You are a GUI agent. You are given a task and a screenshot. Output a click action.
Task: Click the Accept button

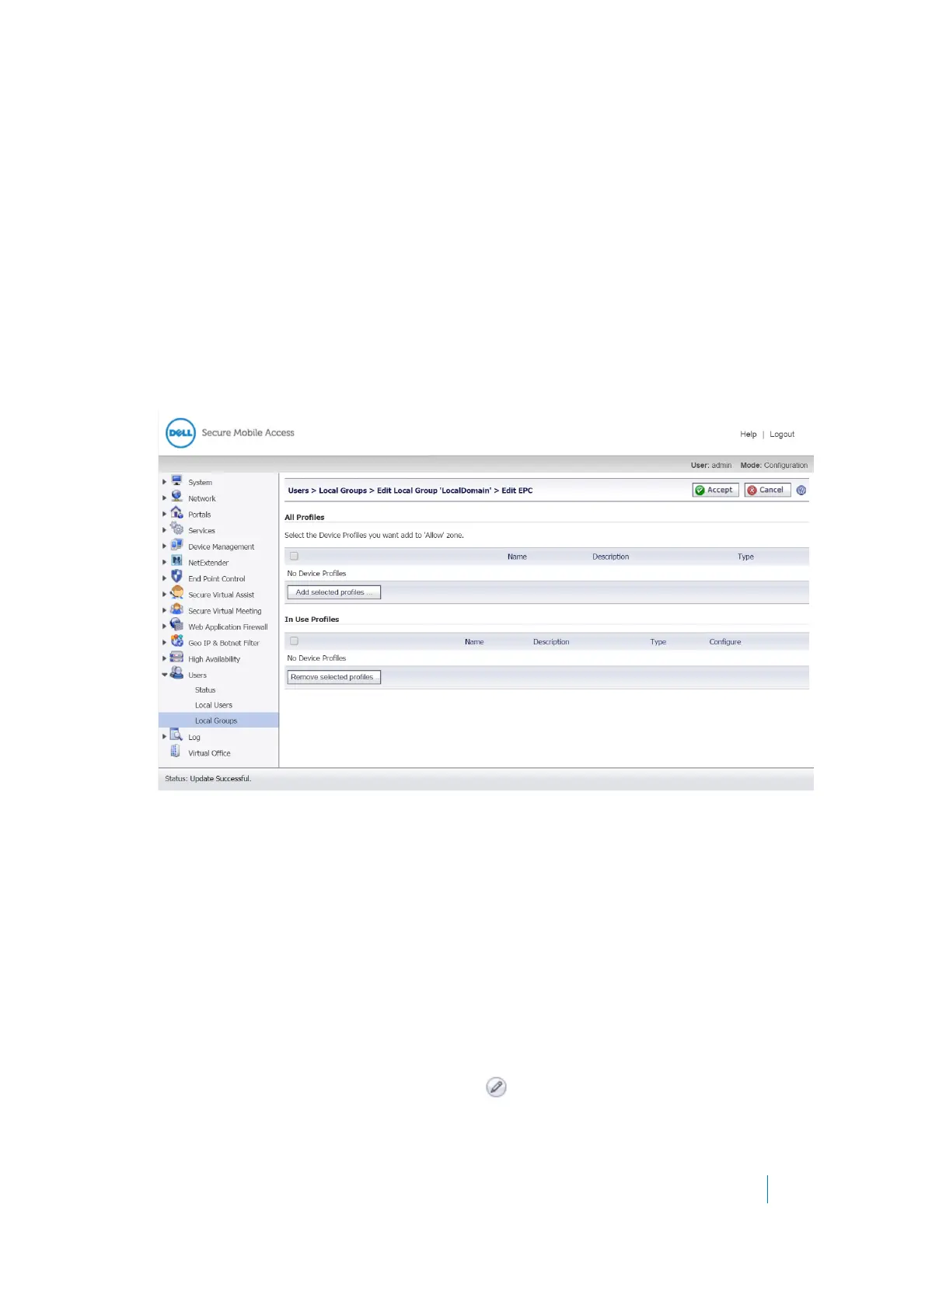point(715,490)
